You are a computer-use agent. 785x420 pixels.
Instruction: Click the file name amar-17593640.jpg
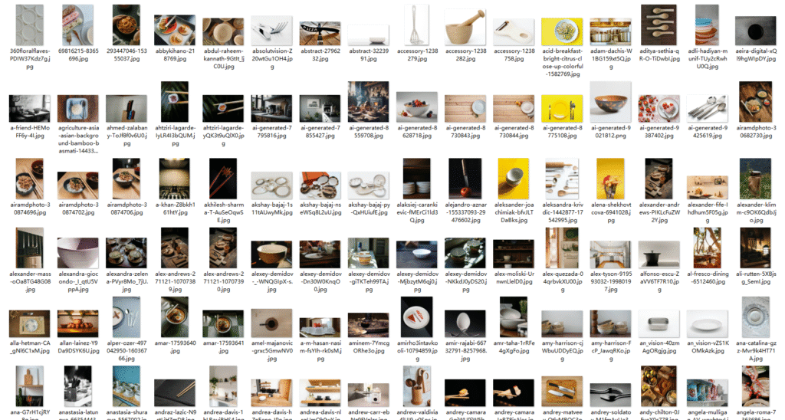tap(175, 347)
